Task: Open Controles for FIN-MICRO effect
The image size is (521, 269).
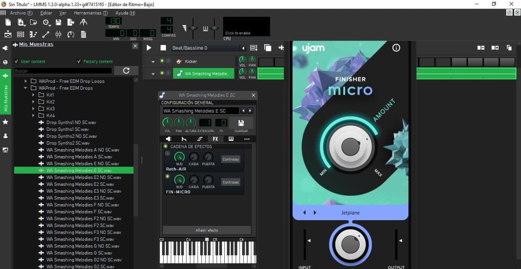Action: (231, 182)
